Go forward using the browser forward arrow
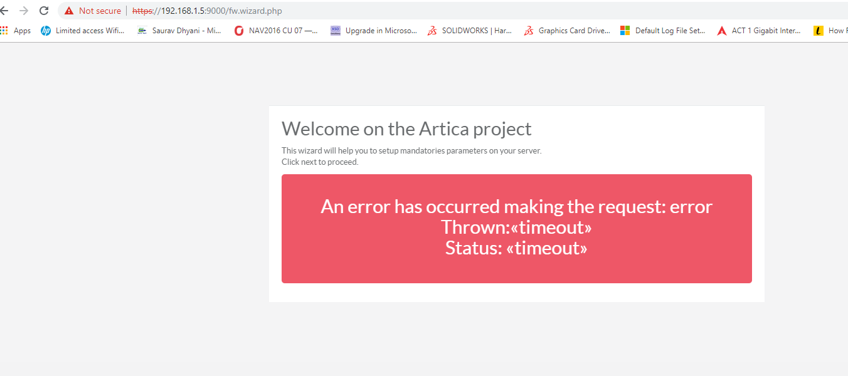The height and width of the screenshot is (376, 848). click(24, 11)
